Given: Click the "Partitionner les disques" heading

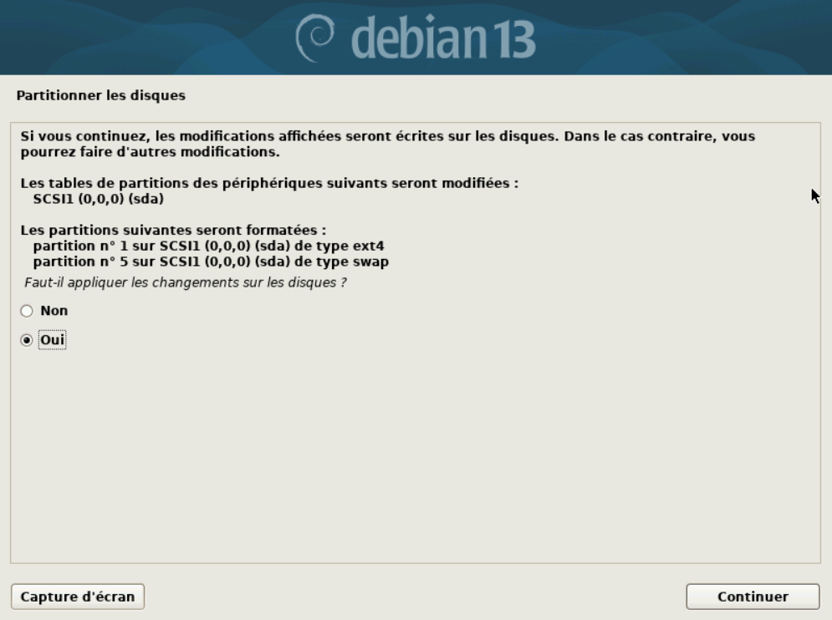Looking at the screenshot, I should [101, 95].
